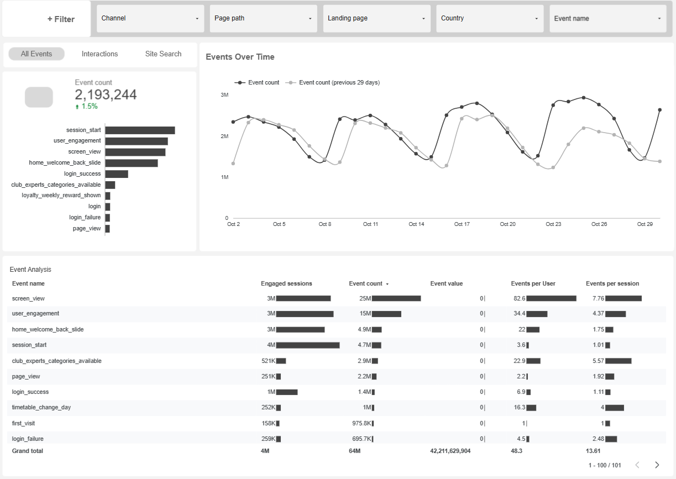Open the Page path filter dropdown

click(x=263, y=18)
